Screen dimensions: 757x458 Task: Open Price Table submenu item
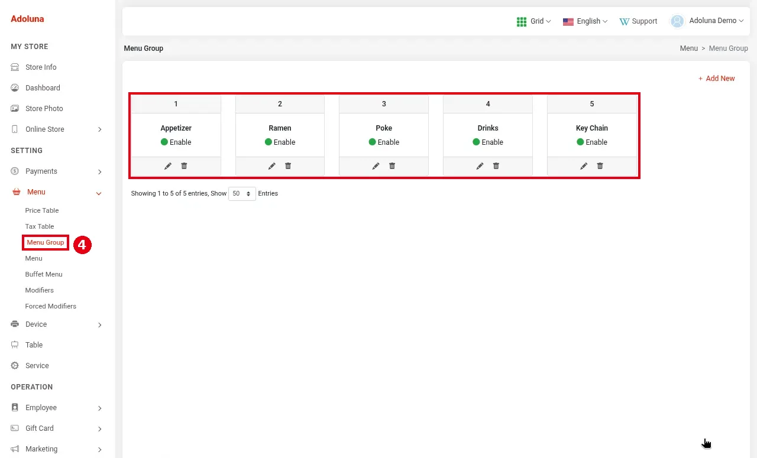click(42, 210)
